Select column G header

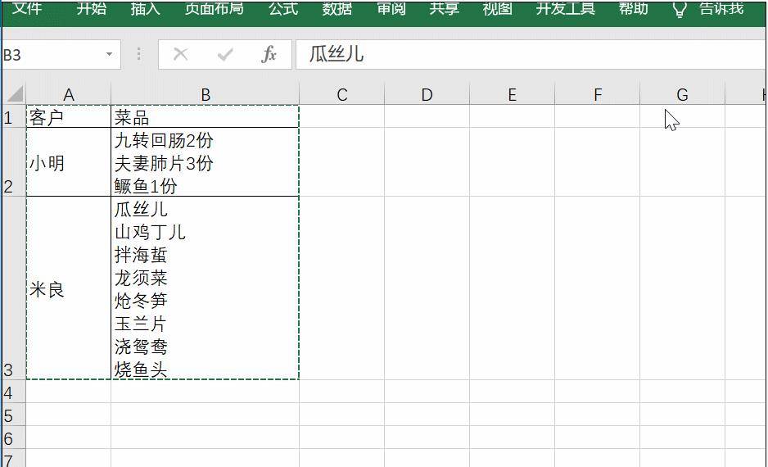click(682, 94)
